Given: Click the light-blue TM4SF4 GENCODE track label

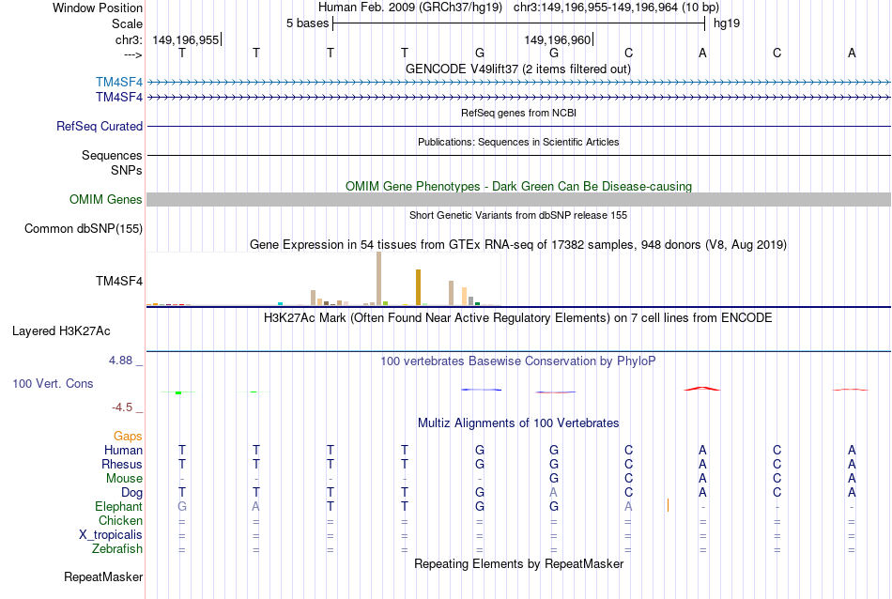Looking at the screenshot, I should tap(119, 83).
